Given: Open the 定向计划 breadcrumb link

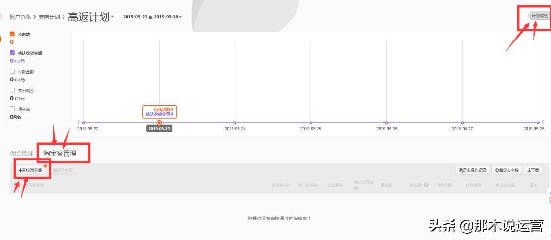Looking at the screenshot, I should (x=49, y=17).
